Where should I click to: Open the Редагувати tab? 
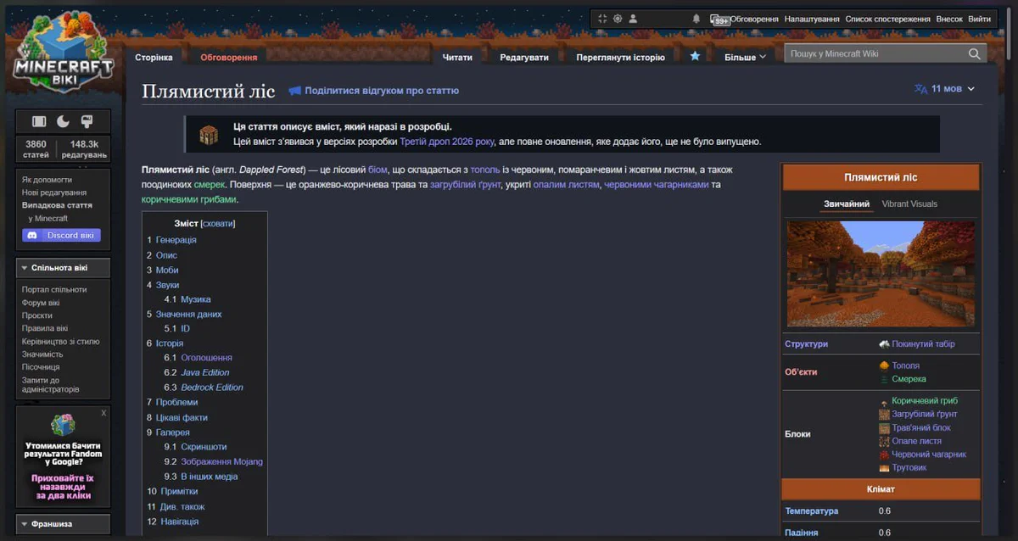click(x=524, y=57)
